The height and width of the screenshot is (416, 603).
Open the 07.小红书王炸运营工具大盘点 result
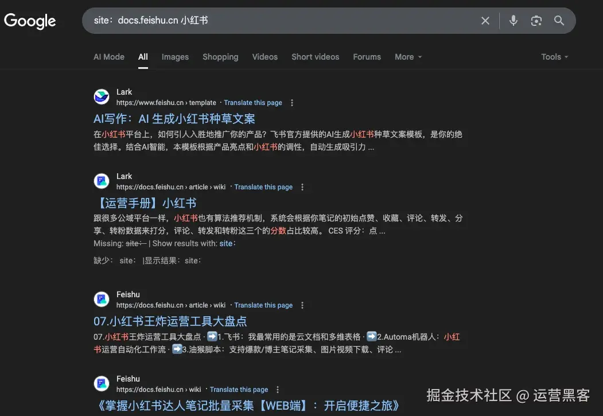pos(170,321)
